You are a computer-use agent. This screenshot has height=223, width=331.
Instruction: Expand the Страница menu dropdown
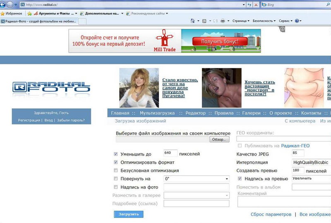[241, 21]
